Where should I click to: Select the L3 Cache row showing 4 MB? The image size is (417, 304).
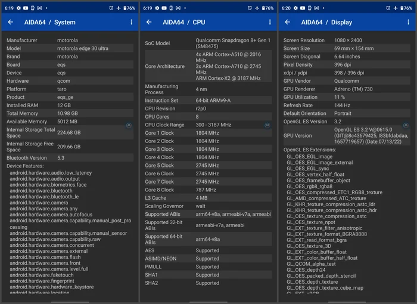click(208, 198)
